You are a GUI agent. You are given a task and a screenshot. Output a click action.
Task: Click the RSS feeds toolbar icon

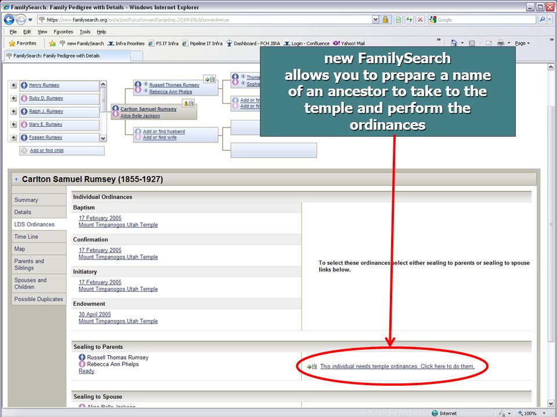tap(472, 43)
